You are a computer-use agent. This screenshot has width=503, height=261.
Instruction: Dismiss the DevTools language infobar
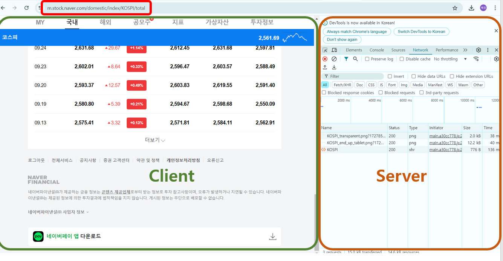tap(496, 31)
